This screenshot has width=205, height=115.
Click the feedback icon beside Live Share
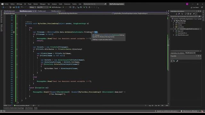(202, 7)
